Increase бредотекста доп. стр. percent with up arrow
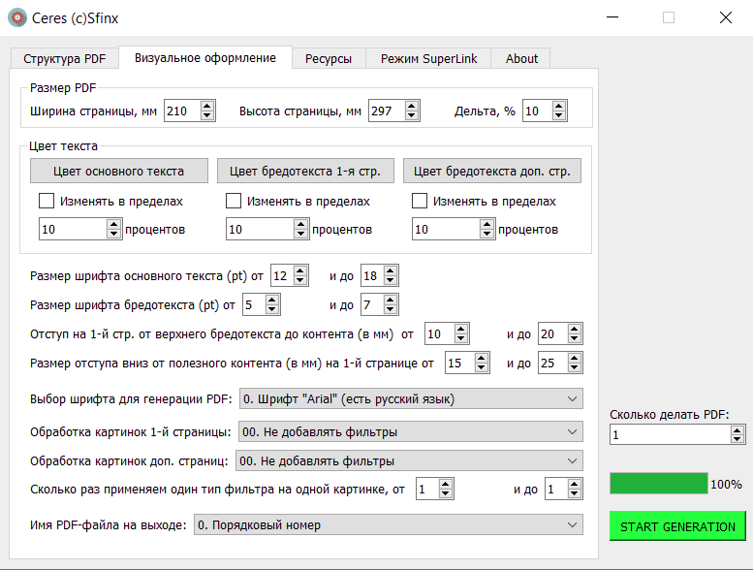 [x=486, y=224]
